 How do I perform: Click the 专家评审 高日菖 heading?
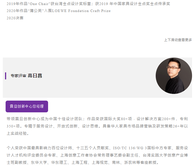(26, 75)
